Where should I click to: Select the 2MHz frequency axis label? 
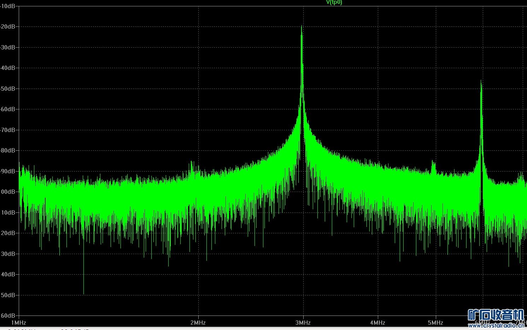[198, 323]
